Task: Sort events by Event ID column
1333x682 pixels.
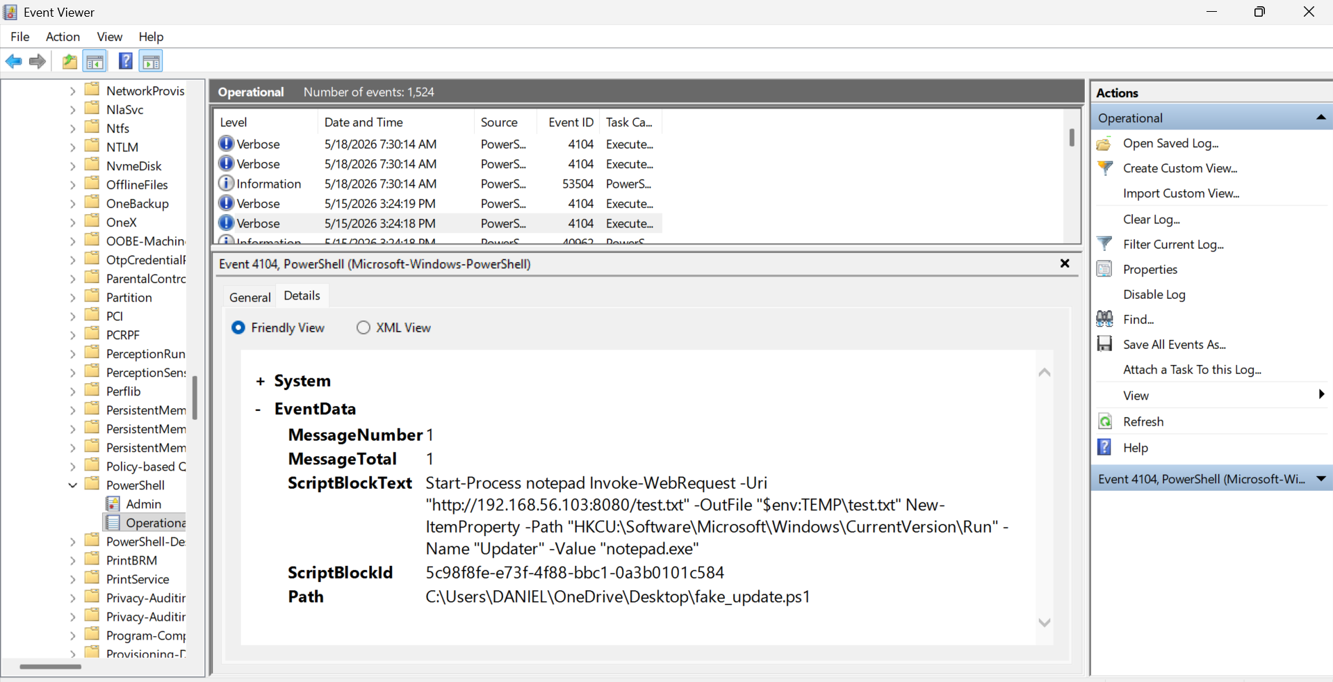Action: click(569, 122)
